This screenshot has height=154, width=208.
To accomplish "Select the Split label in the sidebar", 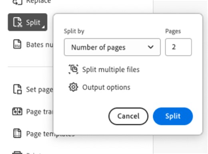I will (x=33, y=22).
